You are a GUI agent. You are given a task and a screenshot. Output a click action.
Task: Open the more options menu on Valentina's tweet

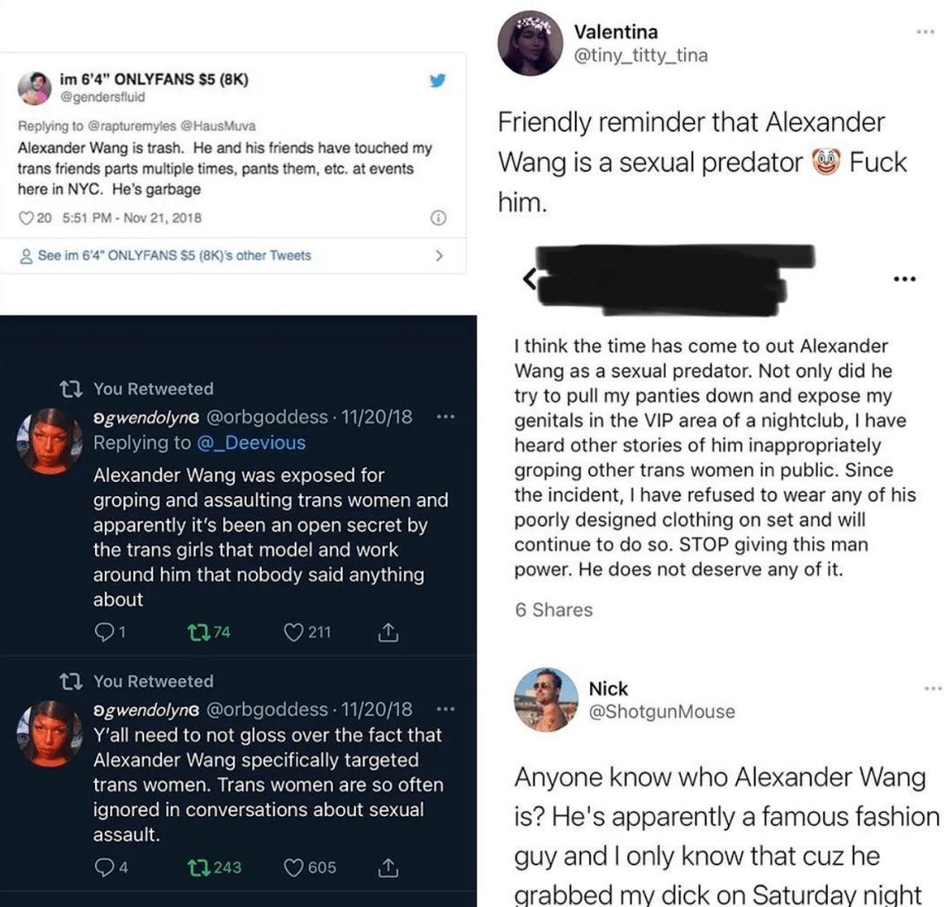point(924,32)
